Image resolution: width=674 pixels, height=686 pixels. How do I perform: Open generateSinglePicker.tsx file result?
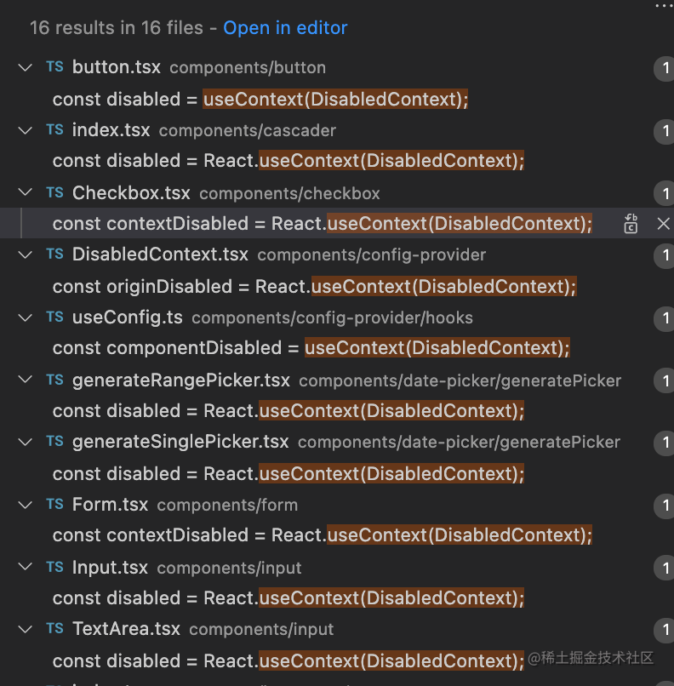(x=180, y=442)
